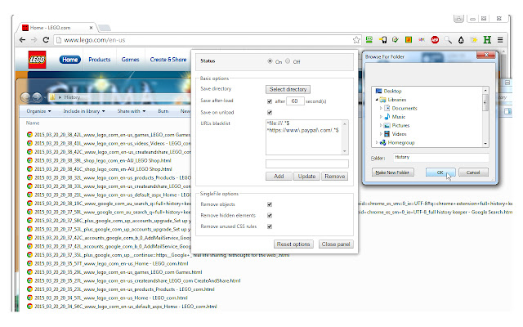Click the Reset options button
Image resolution: width=523 pixels, height=327 pixels.
click(x=293, y=244)
